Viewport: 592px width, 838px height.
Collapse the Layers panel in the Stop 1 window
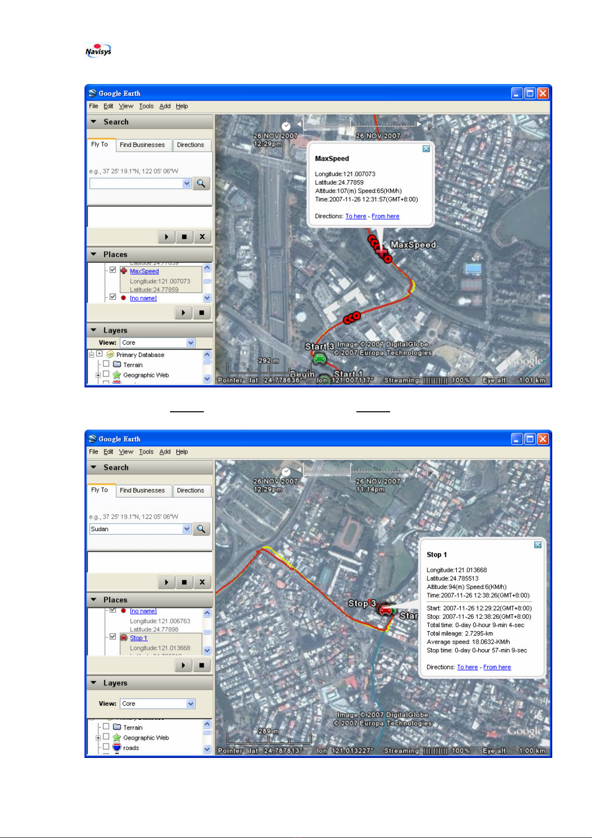click(93, 683)
